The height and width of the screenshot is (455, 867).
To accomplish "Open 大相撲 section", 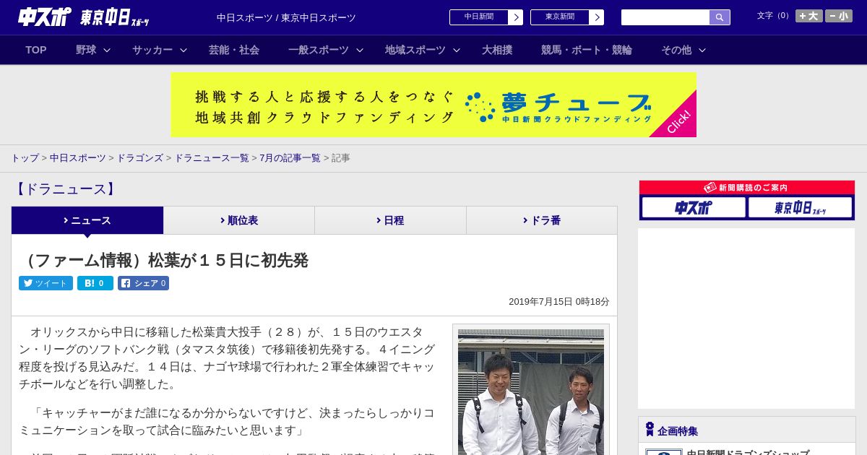I will [x=497, y=50].
